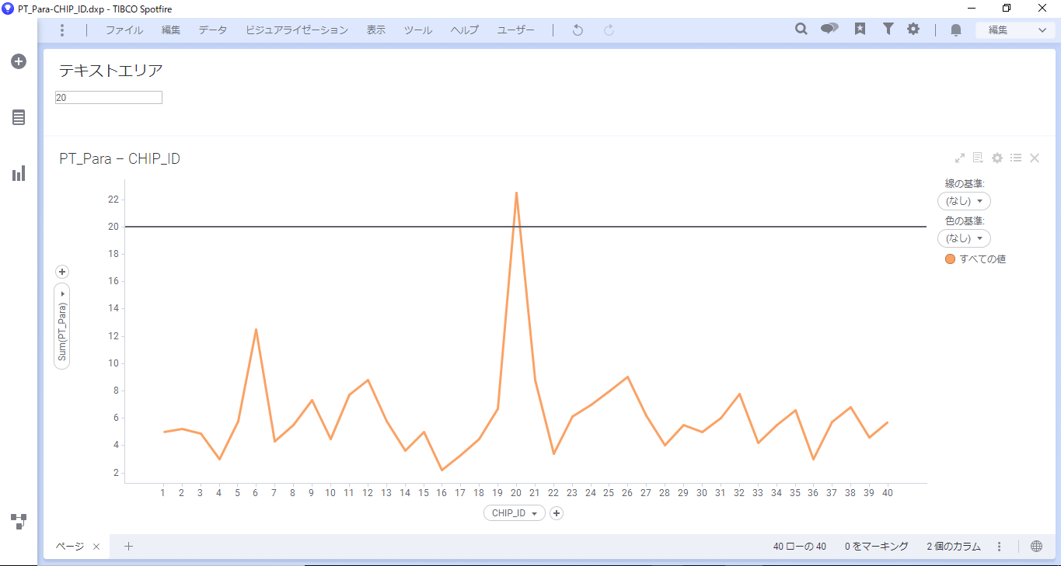Add an X-axis column with plus button

pyautogui.click(x=557, y=513)
